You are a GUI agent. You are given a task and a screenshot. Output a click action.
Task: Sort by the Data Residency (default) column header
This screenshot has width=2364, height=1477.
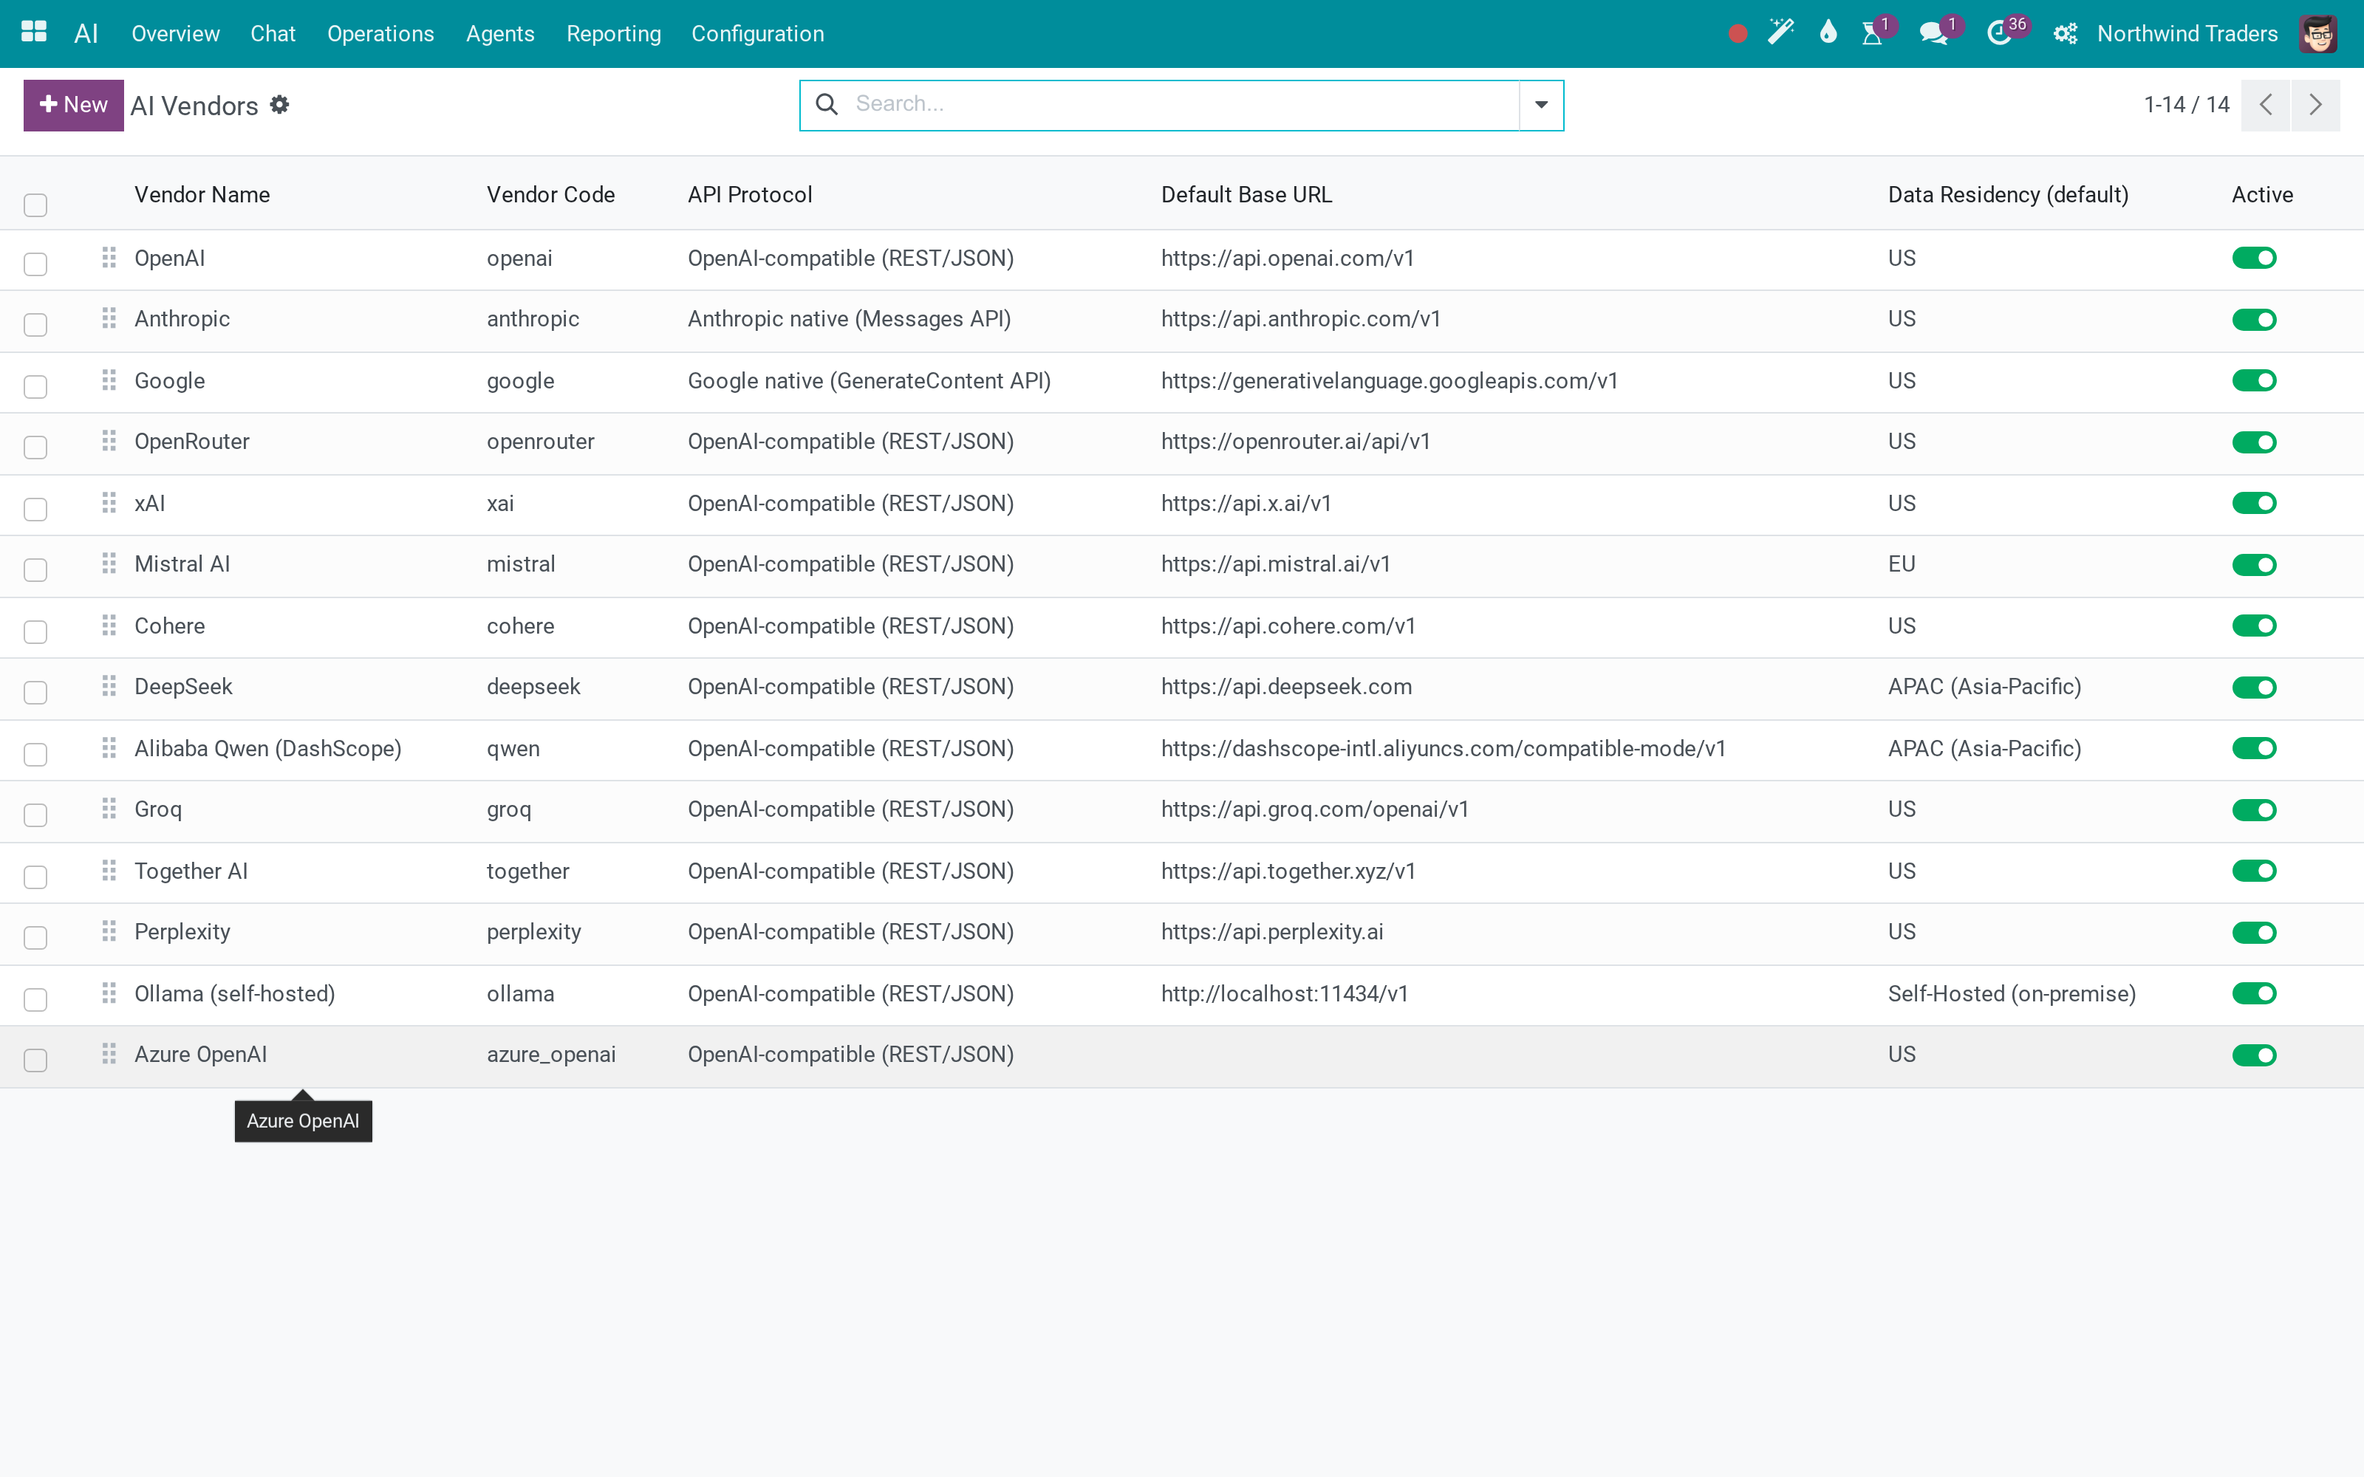coord(2009,194)
